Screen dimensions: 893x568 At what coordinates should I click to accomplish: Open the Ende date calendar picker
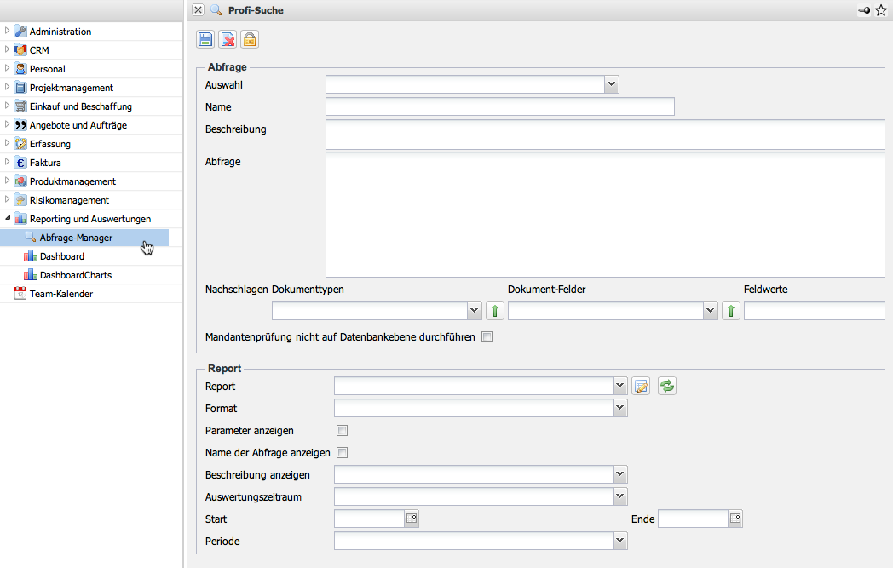tap(735, 519)
